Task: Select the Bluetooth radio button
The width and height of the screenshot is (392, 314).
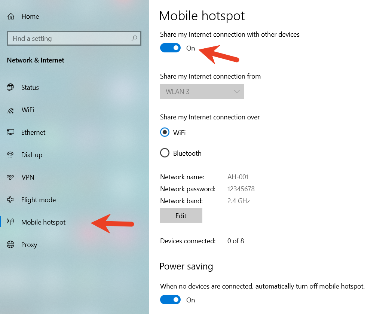Action: (165, 153)
